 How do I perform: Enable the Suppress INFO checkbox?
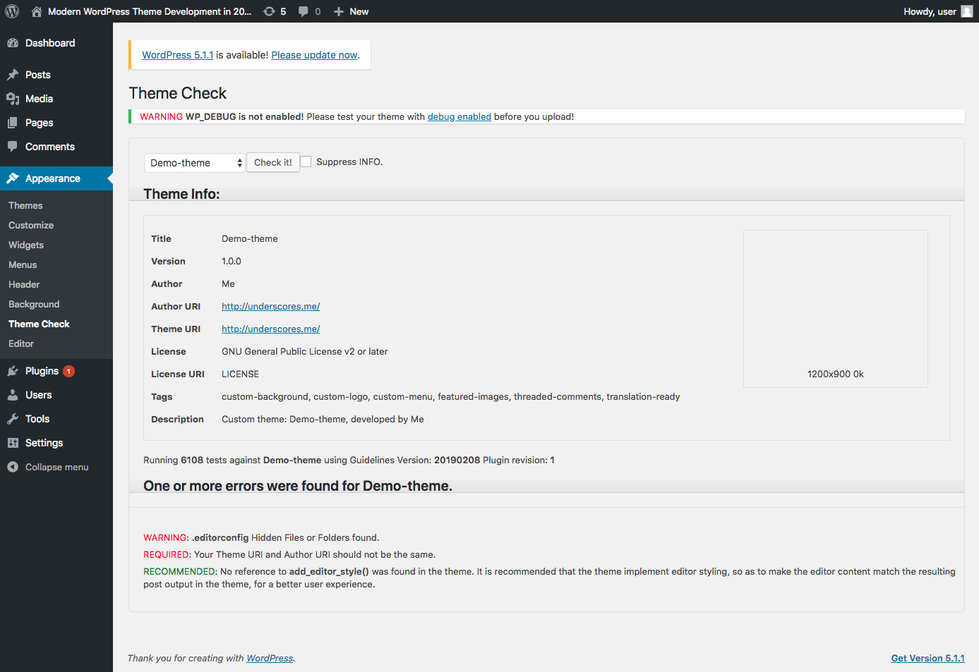[x=306, y=161]
